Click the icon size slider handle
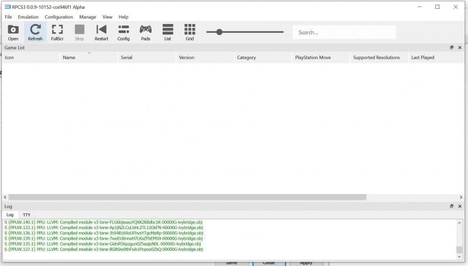This screenshot has height=266, width=468. pyautogui.click(x=219, y=32)
